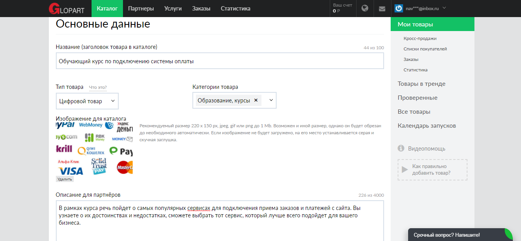Switch to the Партнеры tab
The image size is (521, 241).
click(x=141, y=9)
